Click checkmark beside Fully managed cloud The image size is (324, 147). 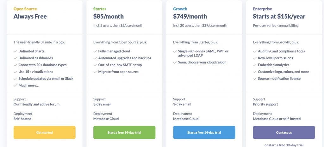[95, 51]
